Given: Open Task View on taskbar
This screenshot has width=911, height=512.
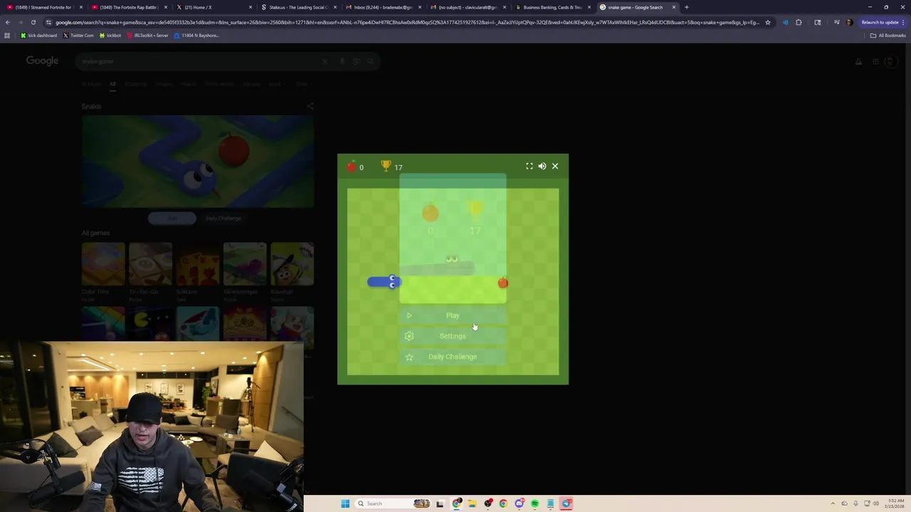Looking at the screenshot, I should point(440,503).
